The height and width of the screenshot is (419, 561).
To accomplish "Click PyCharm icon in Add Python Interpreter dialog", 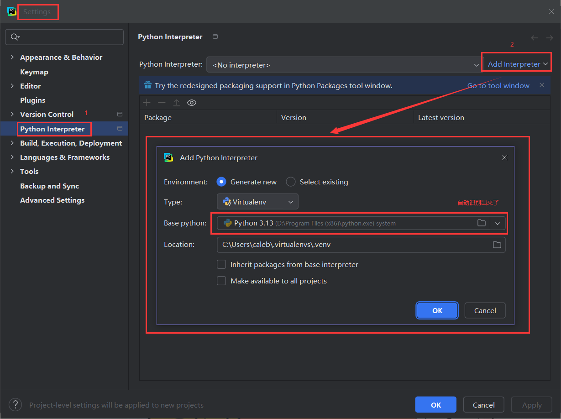I will coord(168,157).
